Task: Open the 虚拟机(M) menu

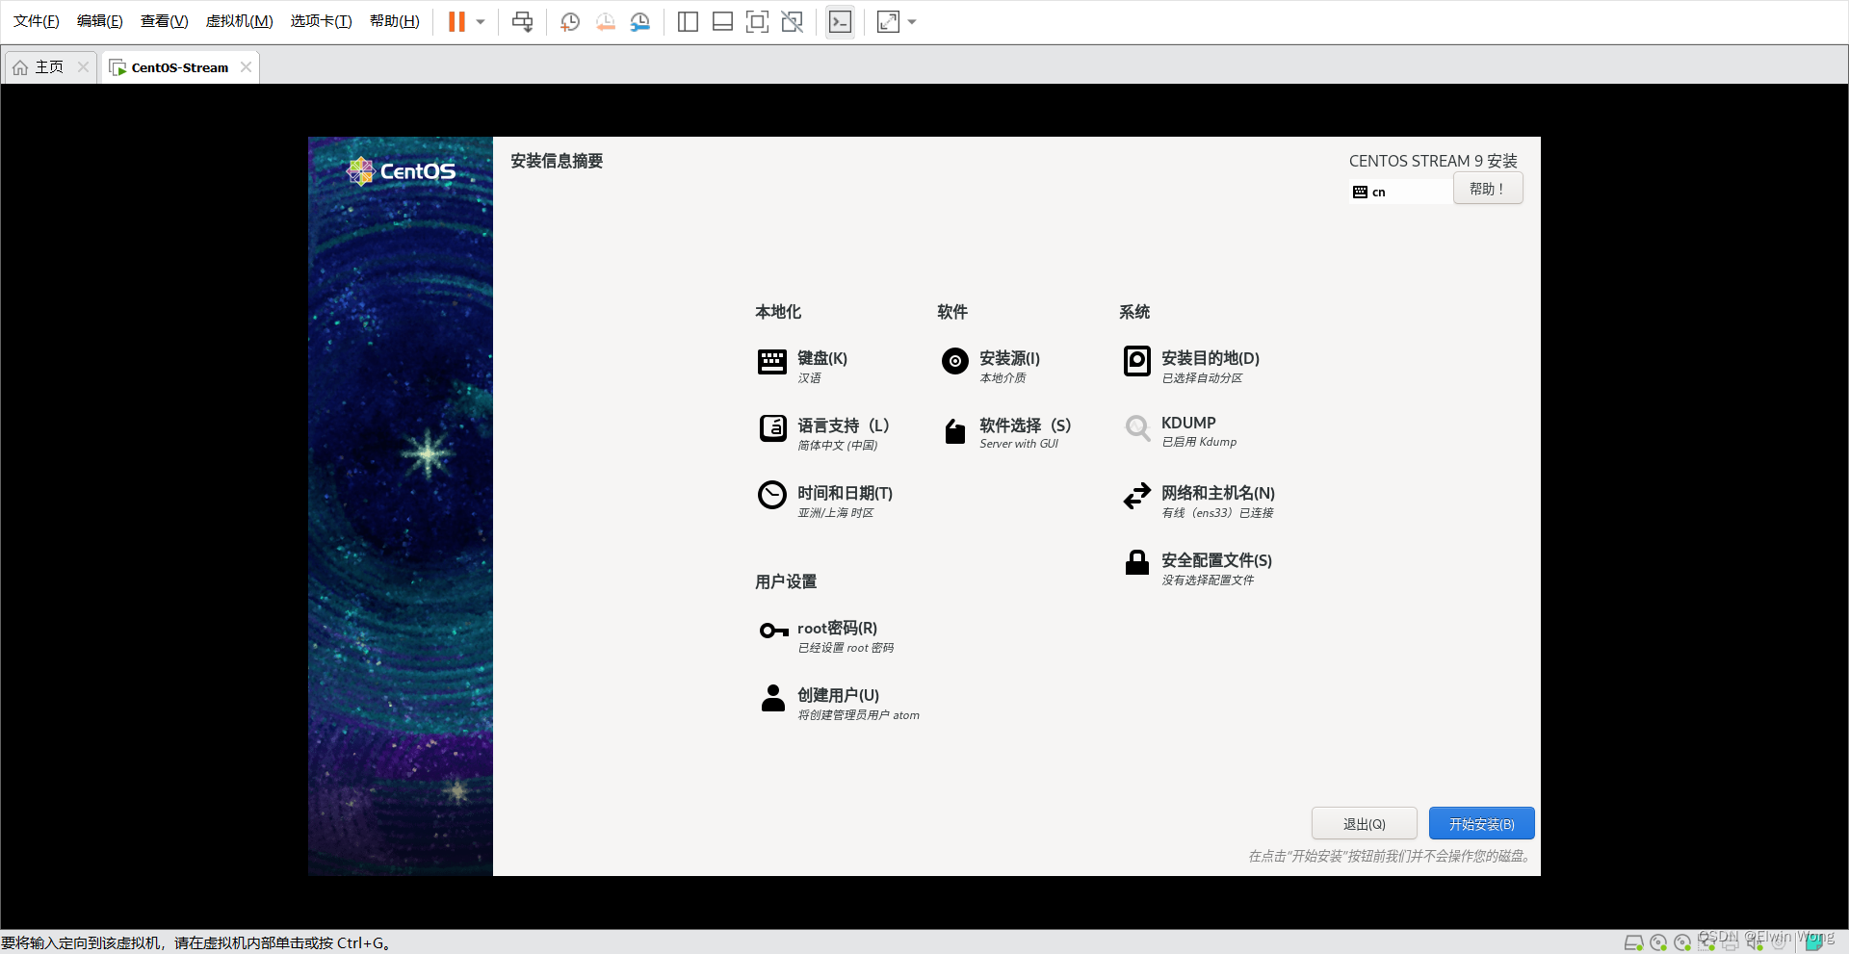Action: 240,21
